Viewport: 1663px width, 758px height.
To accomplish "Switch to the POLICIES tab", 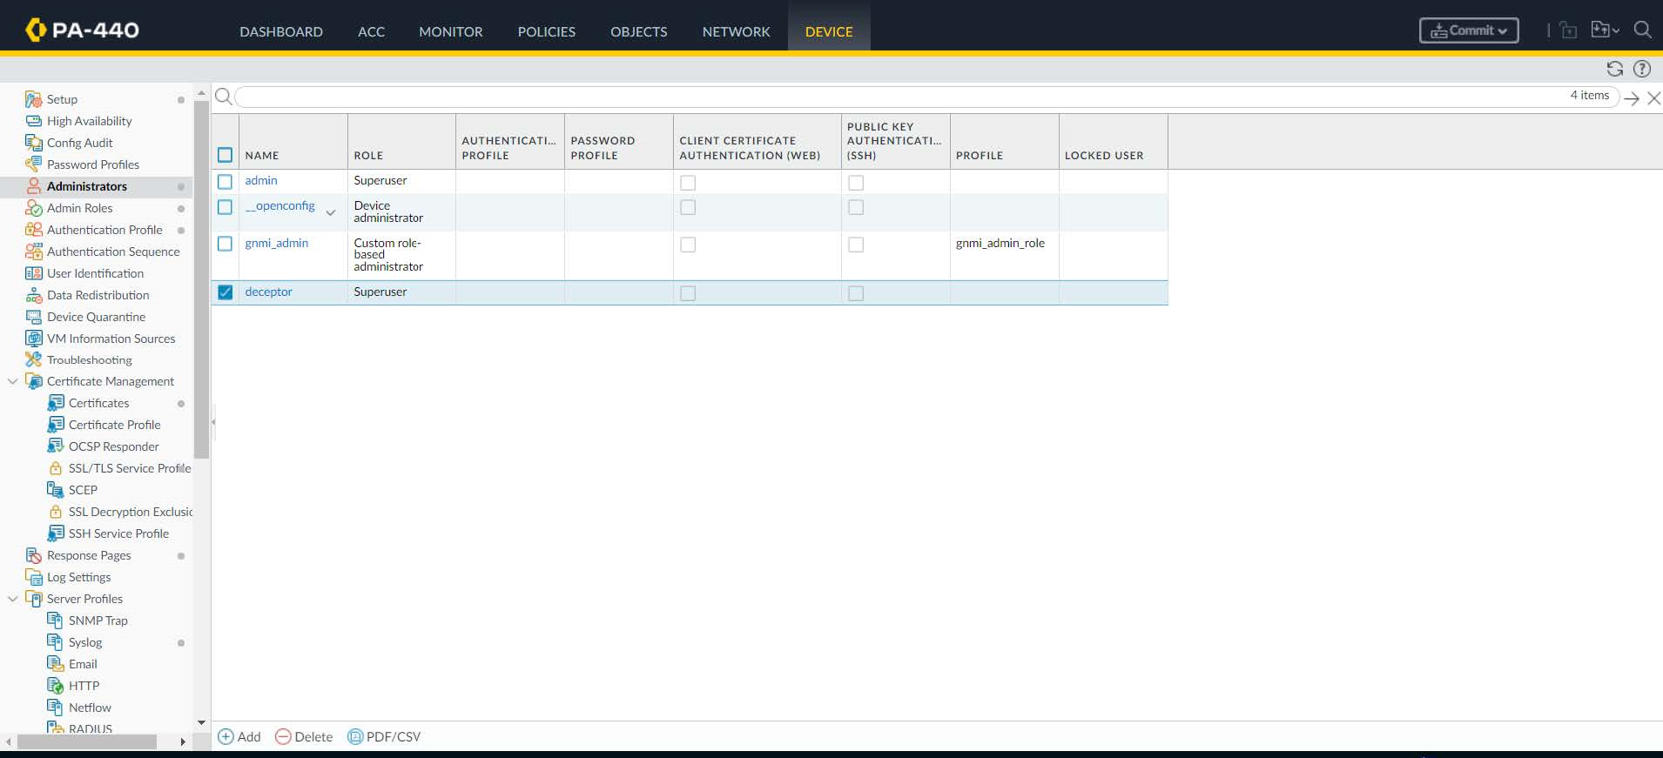I will [546, 31].
